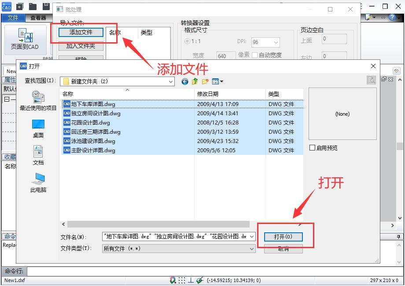Create a new folder in Open dialog

205,81
